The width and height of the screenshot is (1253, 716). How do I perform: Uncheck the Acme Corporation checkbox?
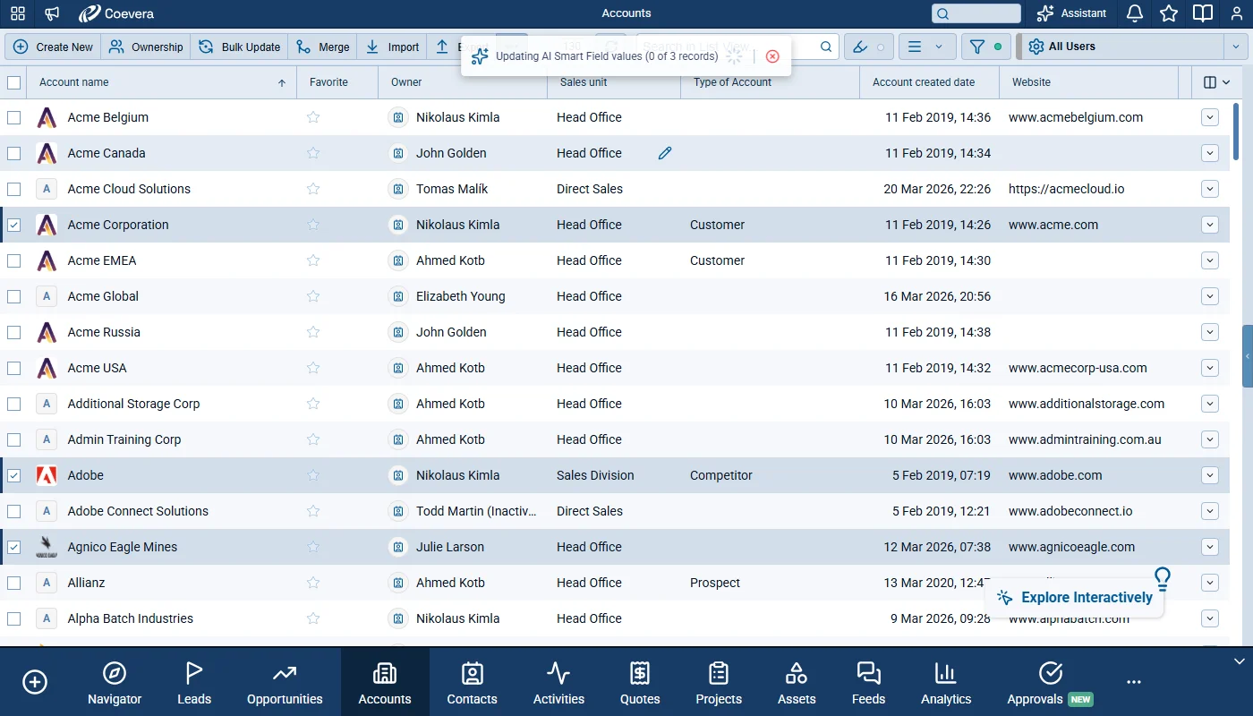click(x=14, y=225)
